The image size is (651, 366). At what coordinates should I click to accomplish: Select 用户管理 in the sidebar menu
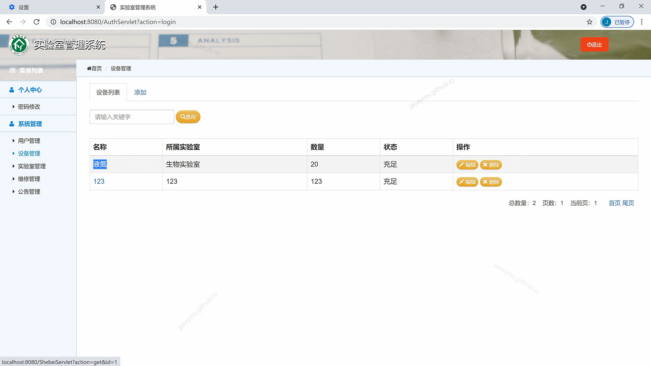pos(29,141)
